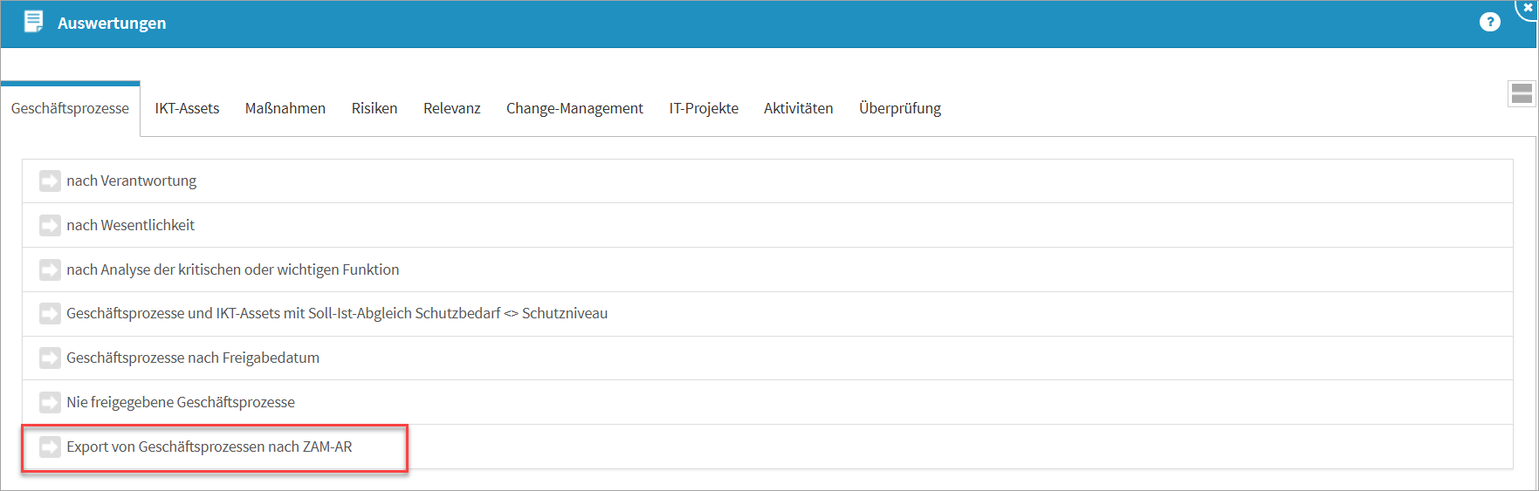Open report Export von Geschäftsprozessen nach ZAM-AR
The width and height of the screenshot is (1539, 491).
pyautogui.click(x=210, y=447)
